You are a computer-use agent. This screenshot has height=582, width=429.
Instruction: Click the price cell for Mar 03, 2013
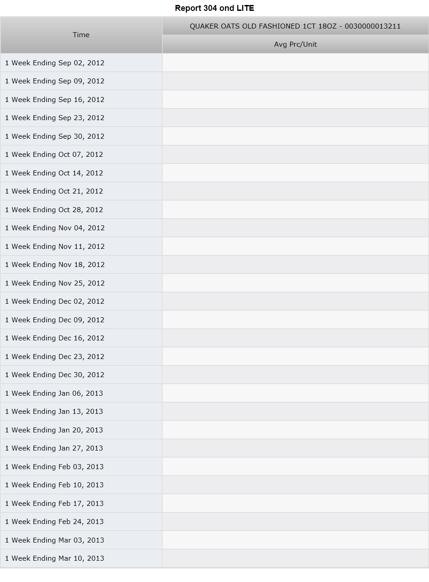295,540
